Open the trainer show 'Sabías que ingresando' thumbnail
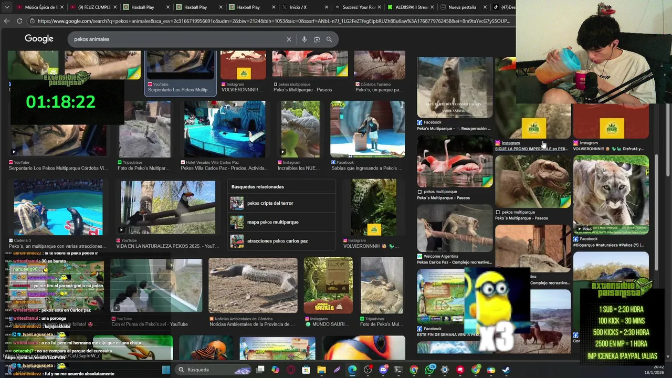The height and width of the screenshot is (378, 672). pos(367,129)
